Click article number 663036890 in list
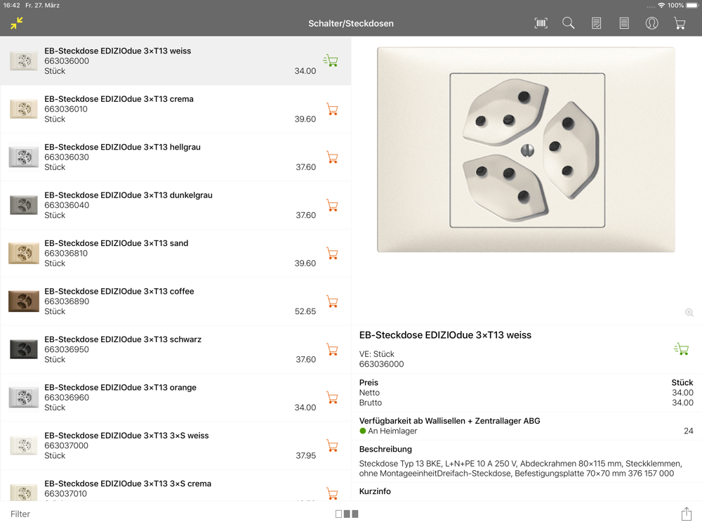Screen dimensions: 702x527 tap(67, 301)
